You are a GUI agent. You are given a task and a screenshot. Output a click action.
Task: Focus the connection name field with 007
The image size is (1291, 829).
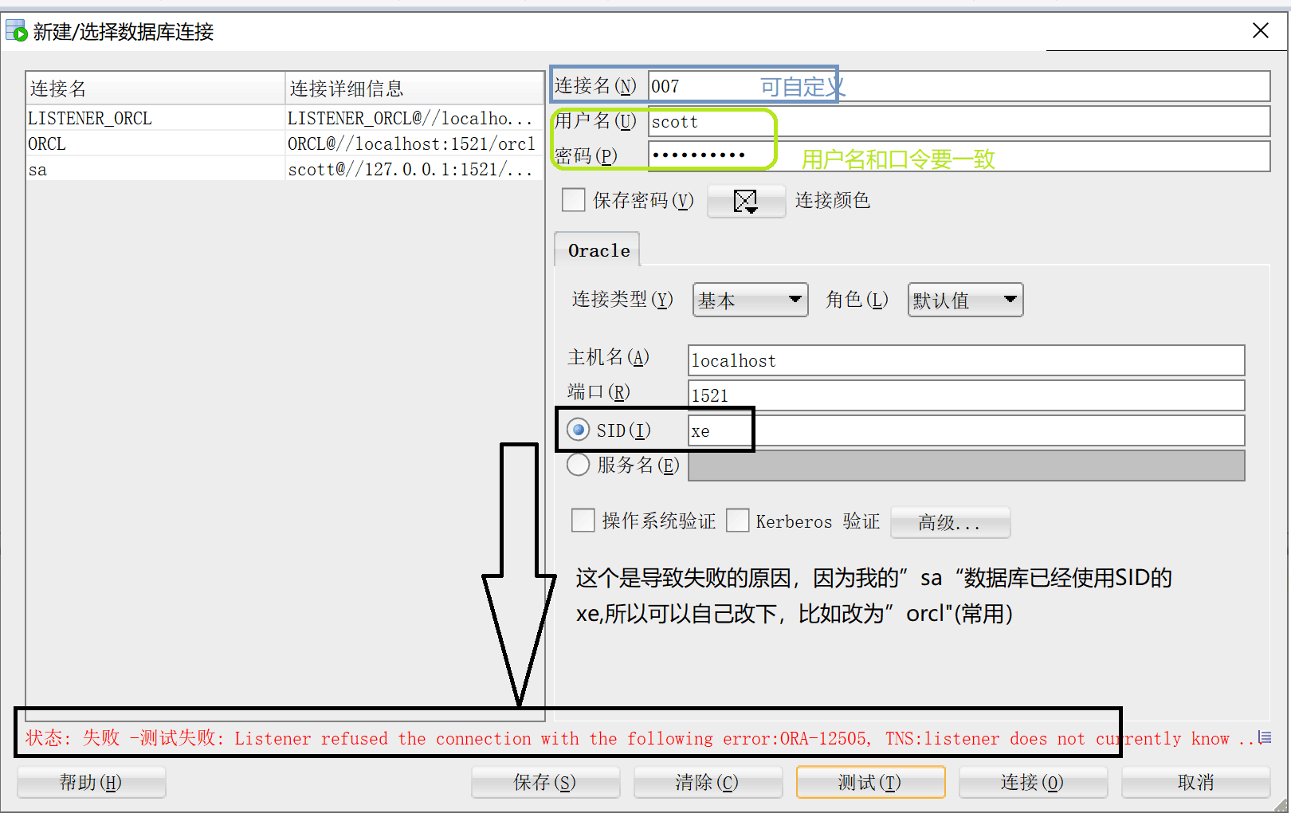pyautogui.click(x=959, y=86)
